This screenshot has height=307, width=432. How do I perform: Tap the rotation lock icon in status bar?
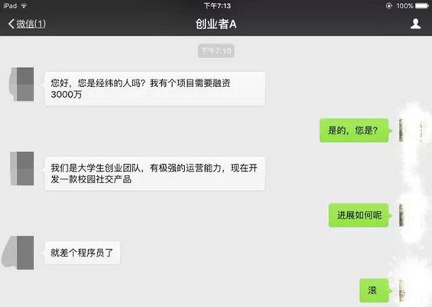click(388, 5)
